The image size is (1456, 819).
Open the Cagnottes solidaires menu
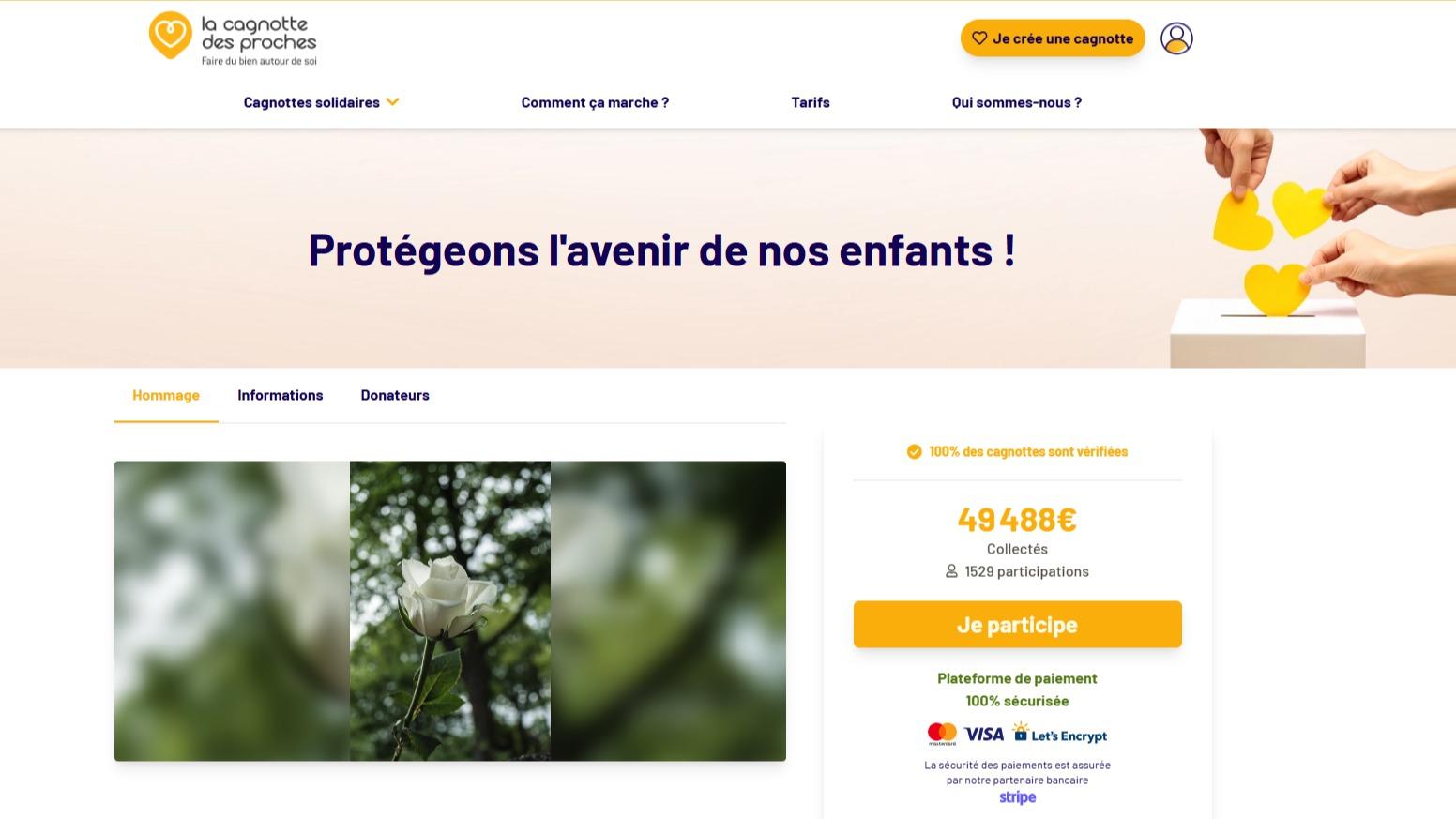[x=311, y=102]
